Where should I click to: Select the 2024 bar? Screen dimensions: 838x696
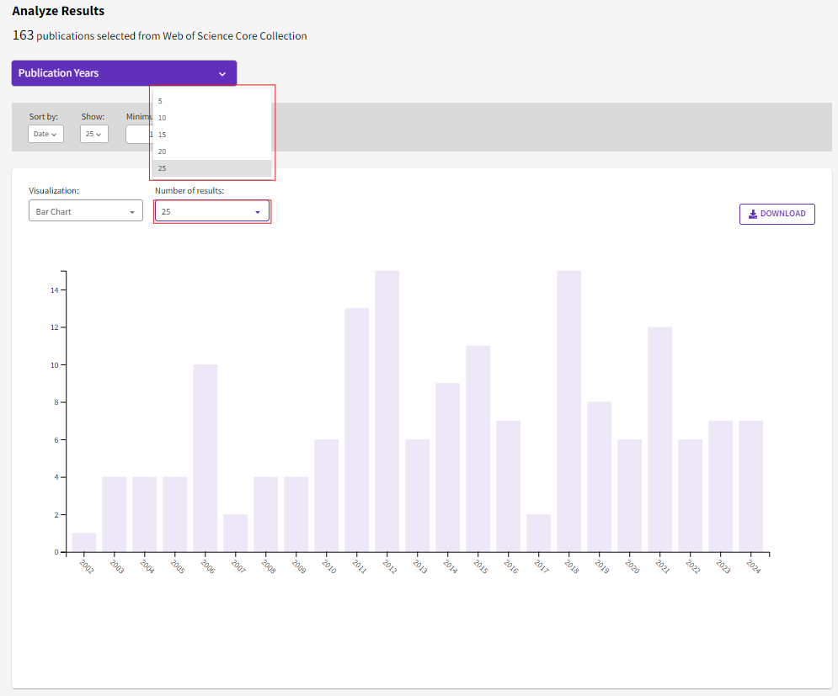(x=751, y=486)
